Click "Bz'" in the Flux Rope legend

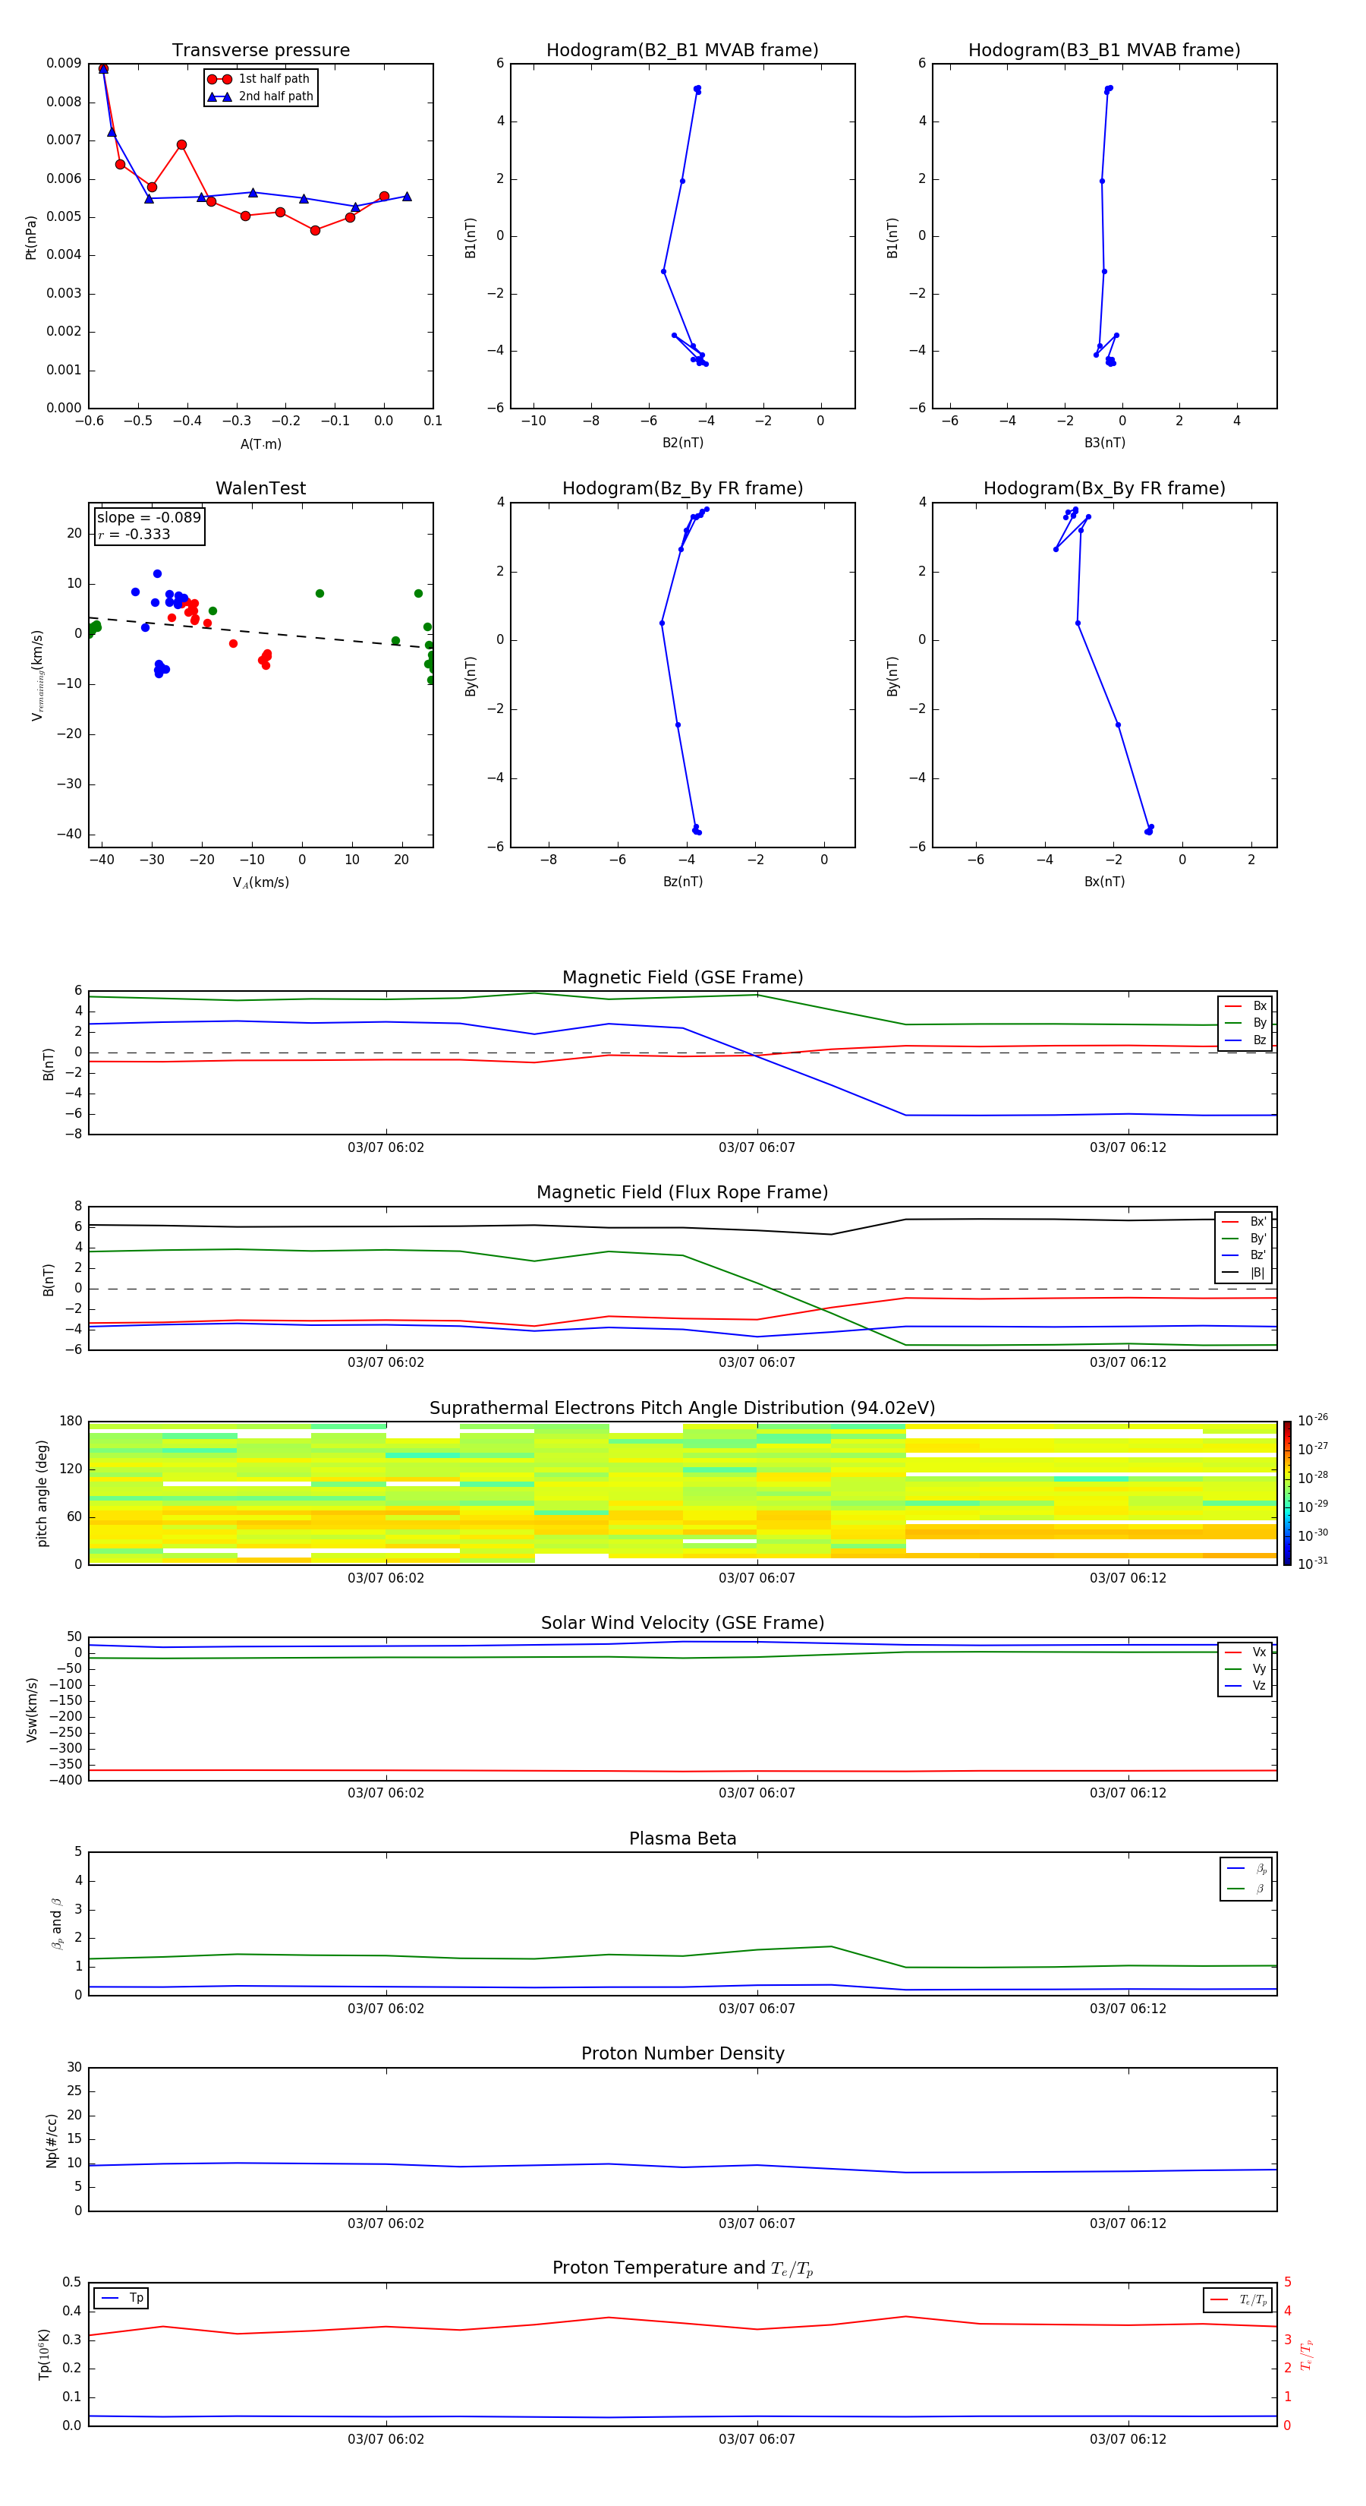[x=1258, y=1255]
